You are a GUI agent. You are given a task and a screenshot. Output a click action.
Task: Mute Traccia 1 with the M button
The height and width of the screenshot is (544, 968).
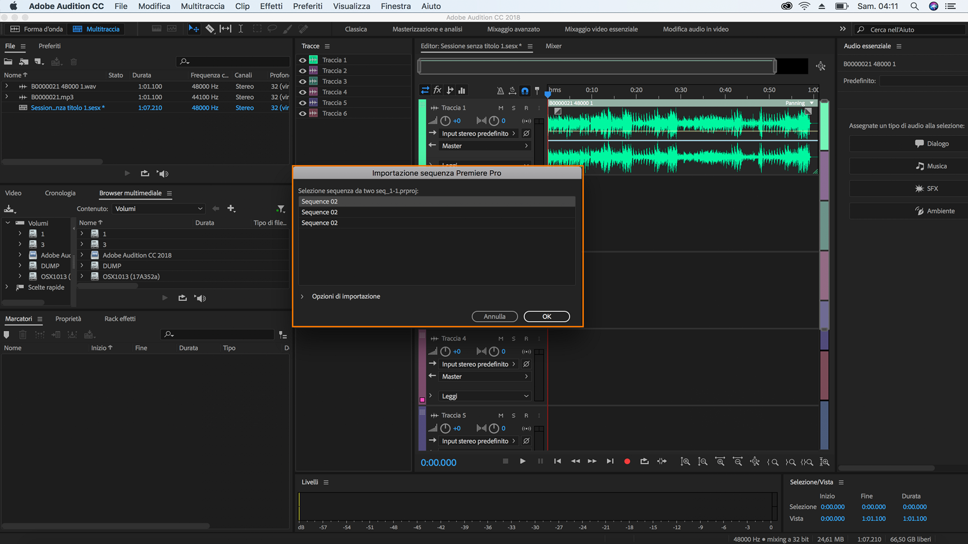(x=501, y=108)
